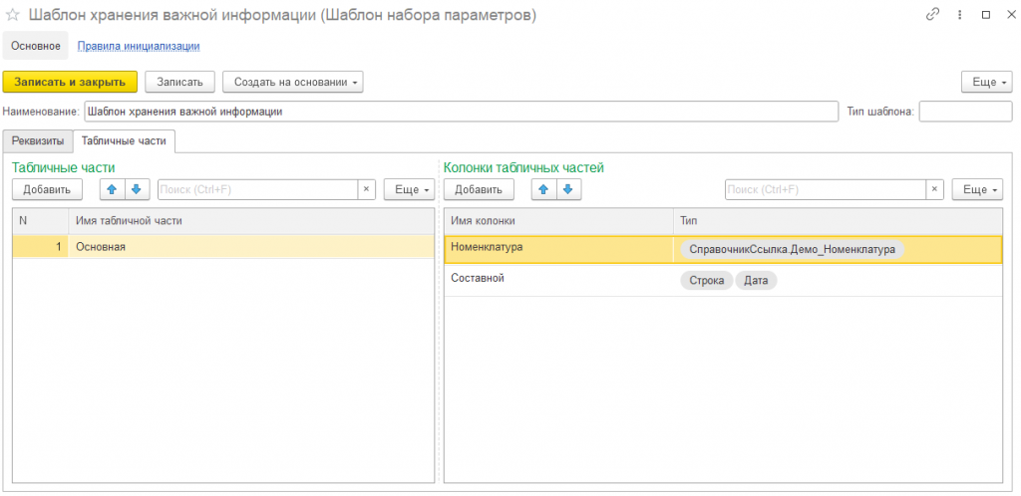Move table part column down
Screen dimensions: 1021x496
click(568, 189)
